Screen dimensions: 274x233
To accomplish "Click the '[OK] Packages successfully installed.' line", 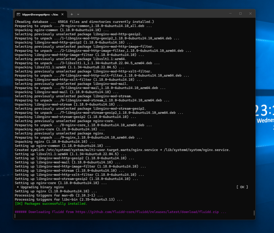I will tap(51, 203).
